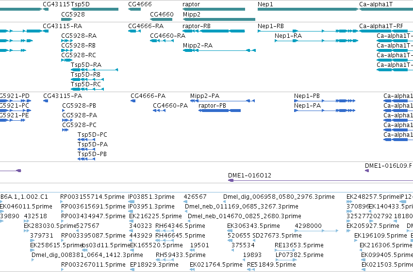Click the RP003267011.5prime EST label
Image resolution: width=413 pixels, height=272 pixels.
pyautogui.click(x=93, y=265)
